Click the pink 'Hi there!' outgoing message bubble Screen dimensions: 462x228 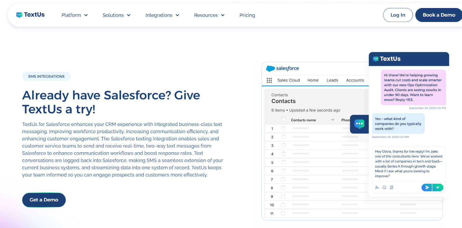coord(413,87)
